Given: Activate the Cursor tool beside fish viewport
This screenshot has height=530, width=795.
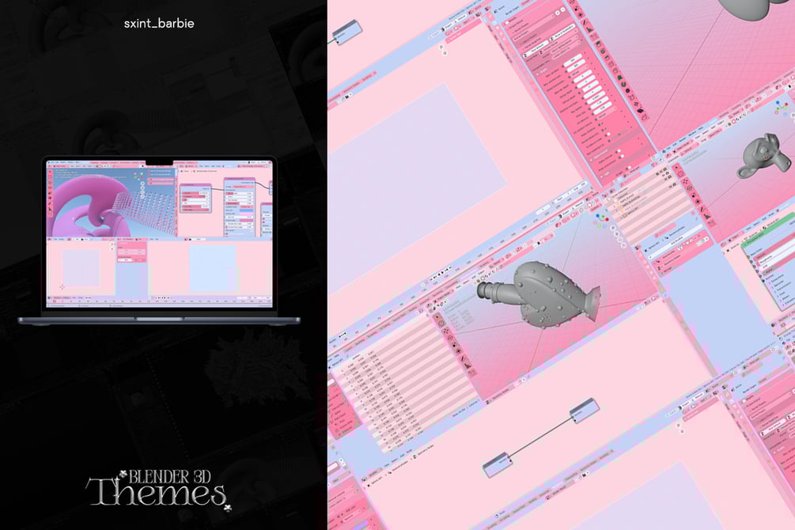Looking at the screenshot, I should point(441,324).
